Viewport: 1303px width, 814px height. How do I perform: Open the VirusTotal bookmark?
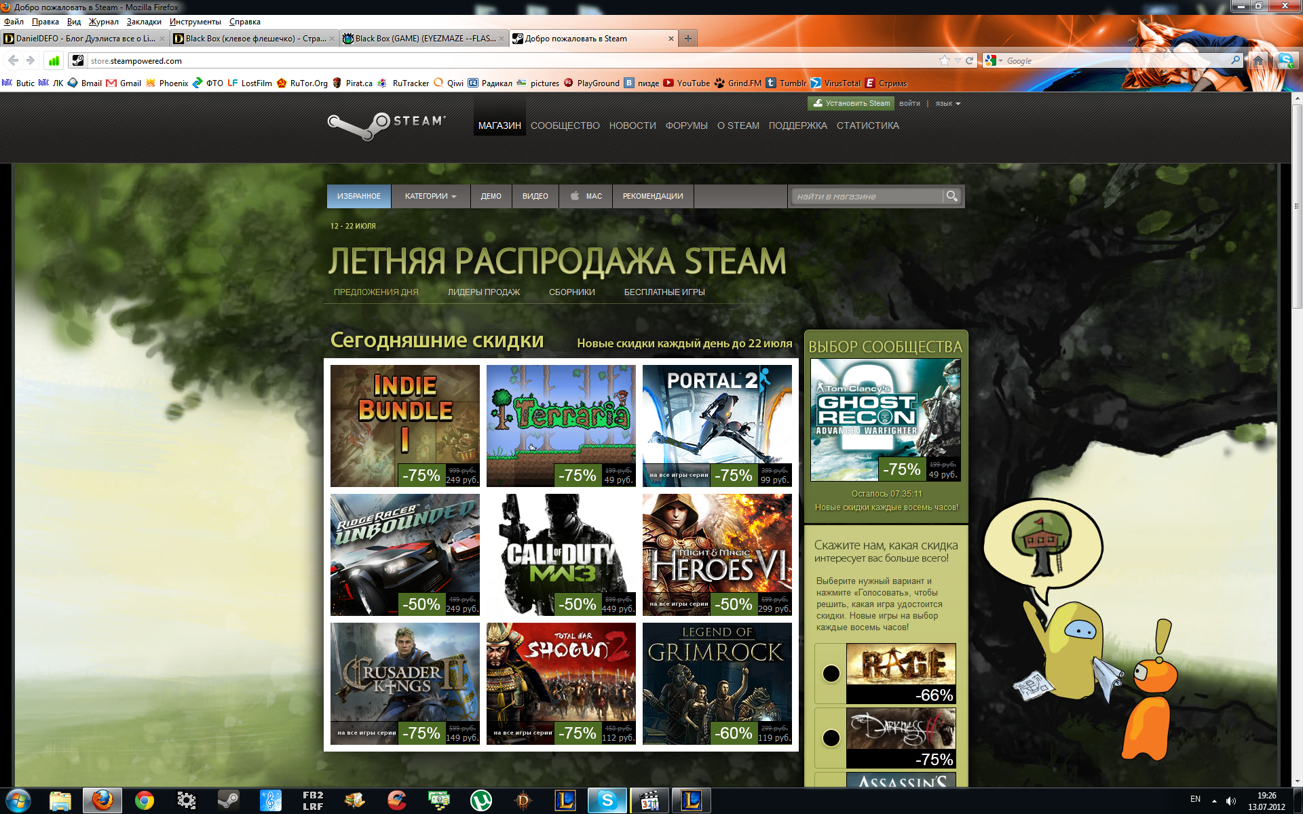[835, 83]
